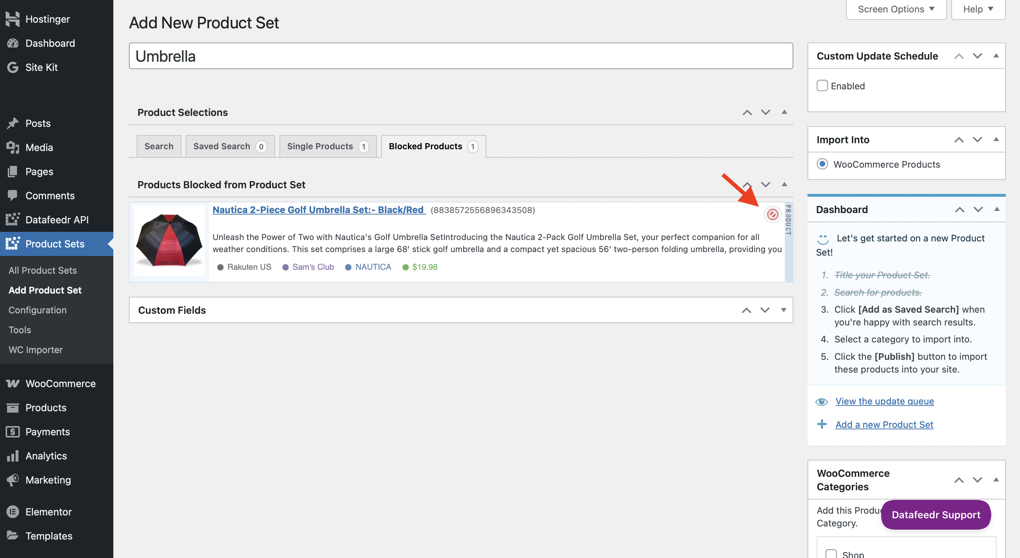Enable the Custom Update Schedule checkbox
1020x558 pixels.
[822, 85]
